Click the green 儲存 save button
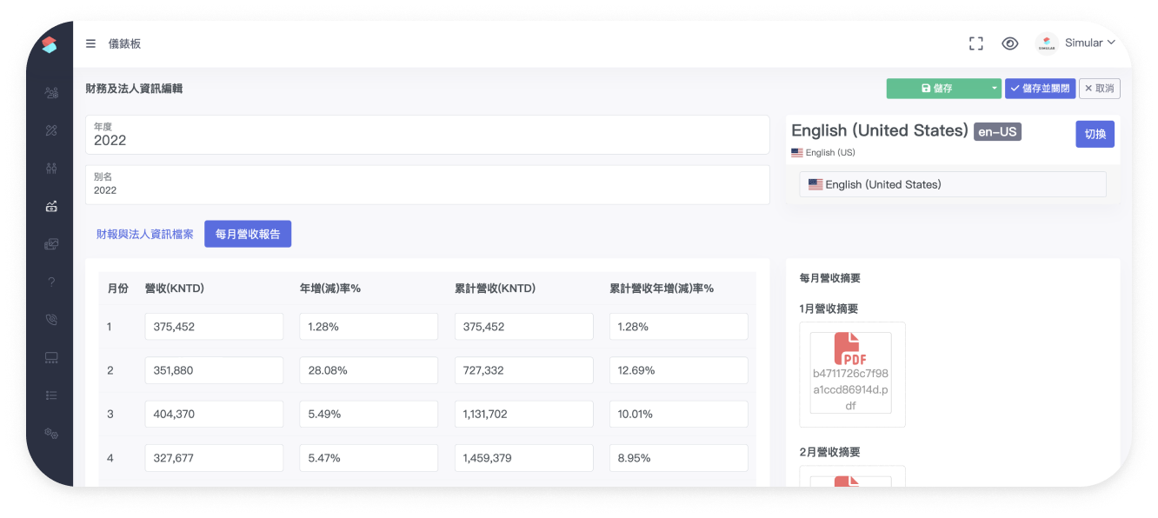This screenshot has width=1158, height=518. pos(935,89)
